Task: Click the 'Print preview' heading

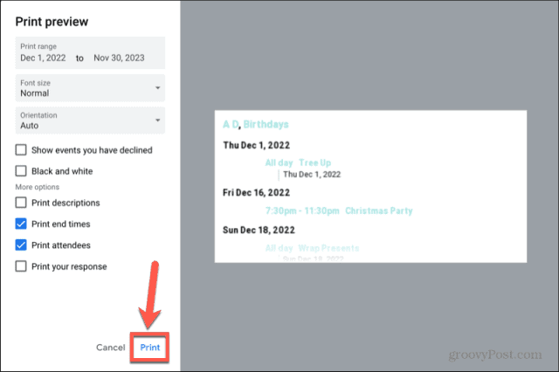Action: (52, 22)
